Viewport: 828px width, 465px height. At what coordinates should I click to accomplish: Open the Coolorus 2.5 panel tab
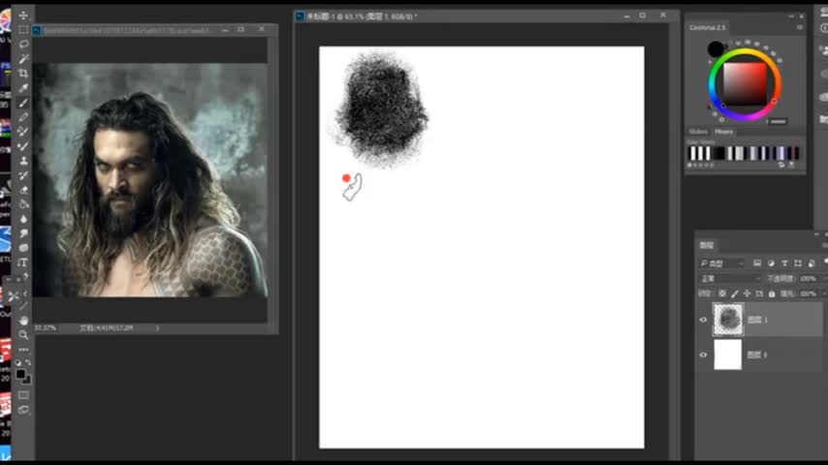click(x=707, y=27)
